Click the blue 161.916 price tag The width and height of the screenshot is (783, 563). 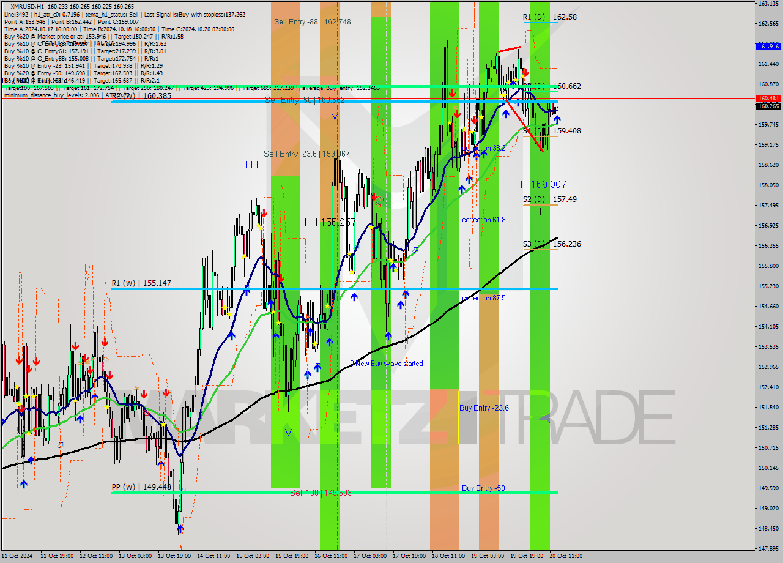click(768, 47)
